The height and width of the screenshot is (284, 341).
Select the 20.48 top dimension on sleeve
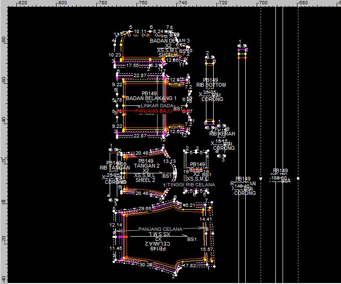coord(142,153)
